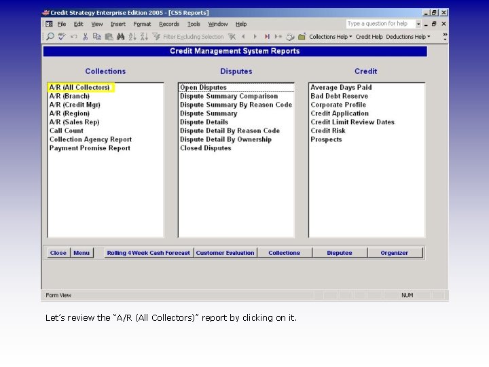Select the Call Count report
Screen dimensions: 489x367
click(x=67, y=130)
